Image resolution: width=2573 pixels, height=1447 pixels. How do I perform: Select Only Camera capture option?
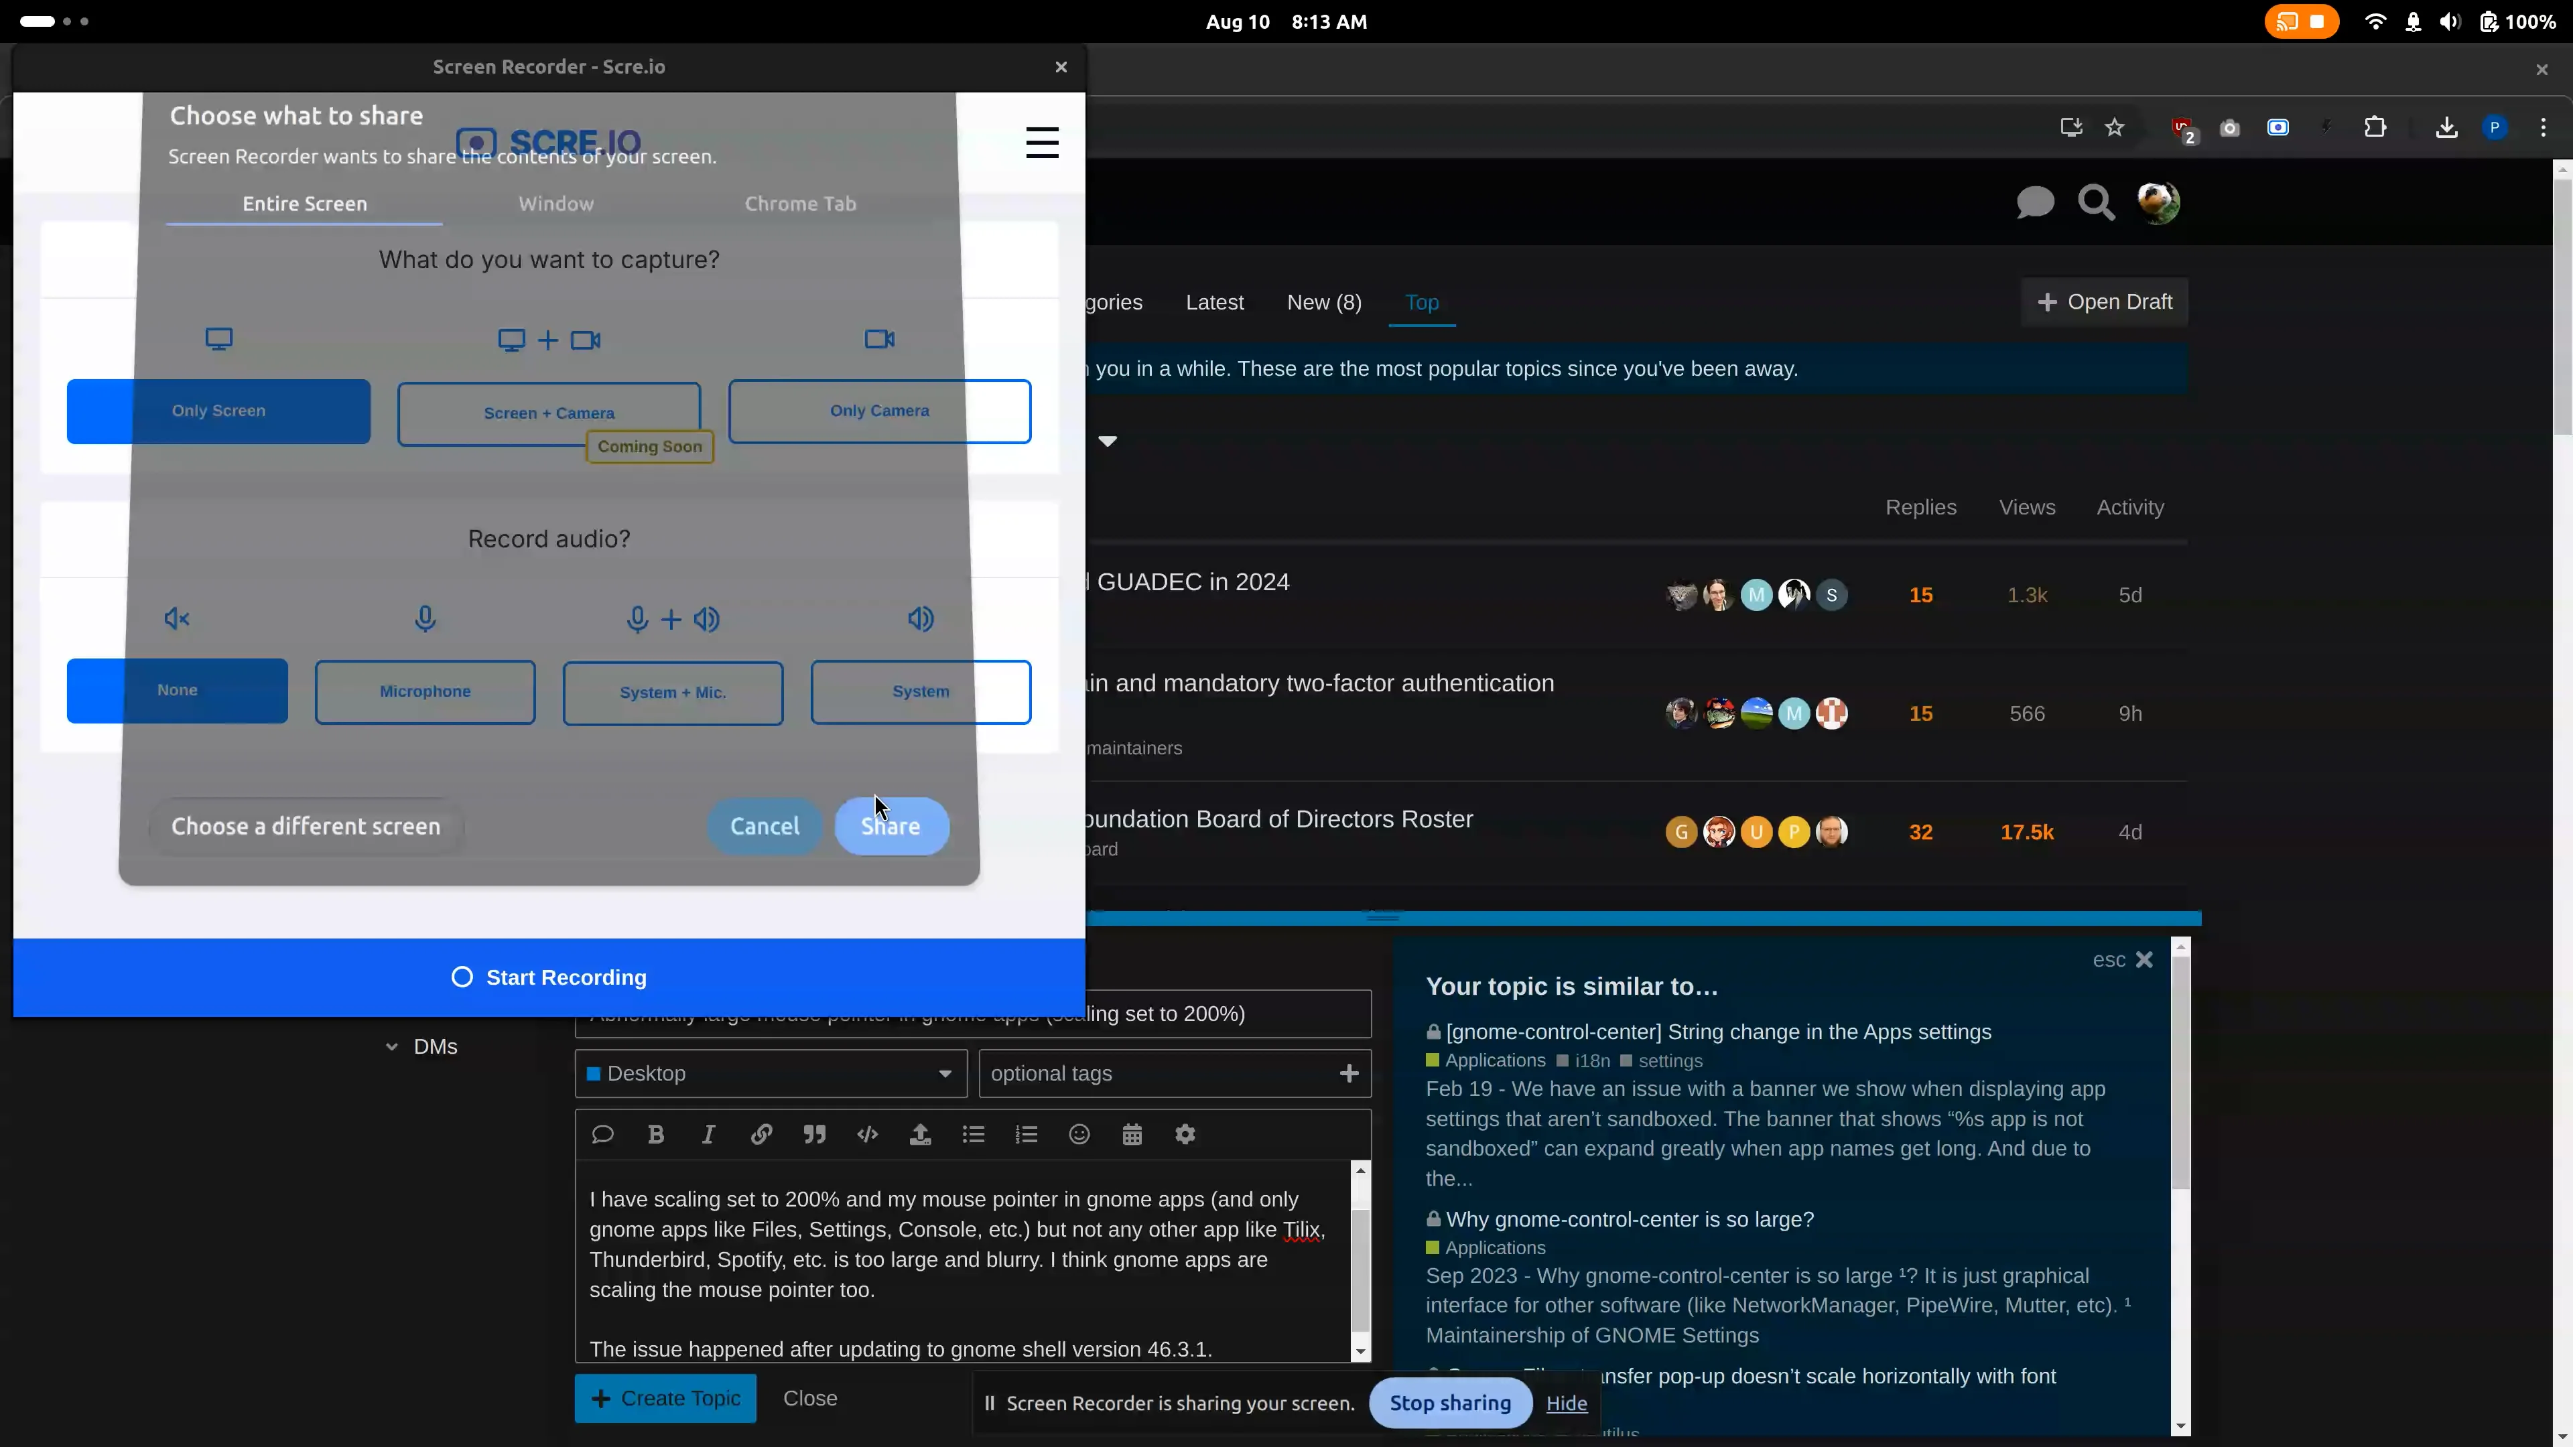tap(879, 411)
